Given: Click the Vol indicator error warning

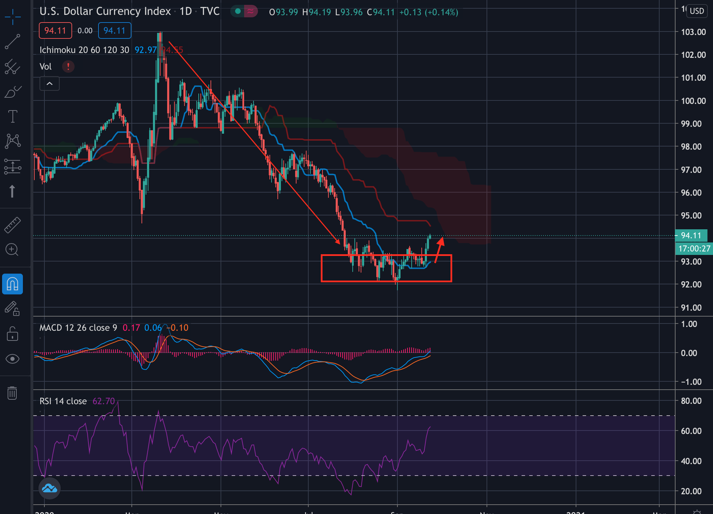Looking at the screenshot, I should click(68, 67).
